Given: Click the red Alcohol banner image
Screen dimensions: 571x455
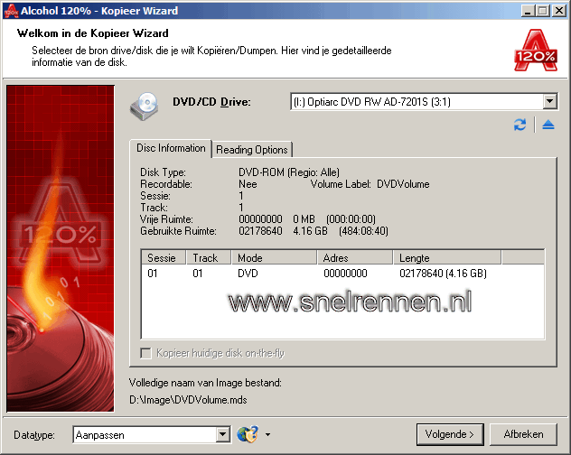Looking at the screenshot, I should (x=61, y=248).
